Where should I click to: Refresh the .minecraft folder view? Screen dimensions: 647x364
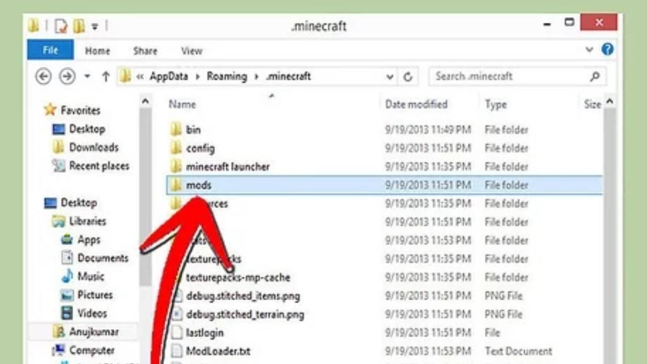coord(408,76)
